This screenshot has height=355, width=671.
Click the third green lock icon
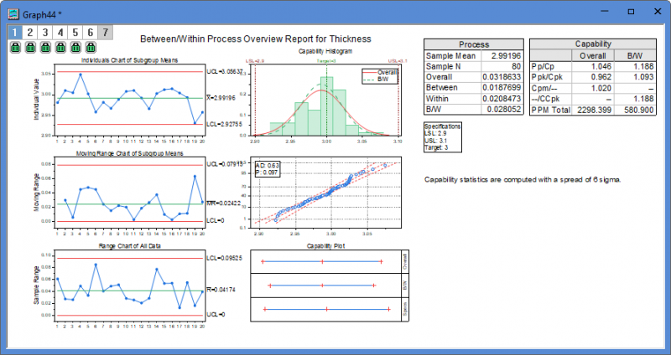click(44, 49)
